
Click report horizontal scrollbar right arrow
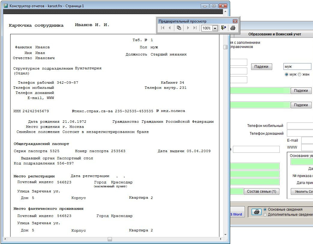(221, 239)
